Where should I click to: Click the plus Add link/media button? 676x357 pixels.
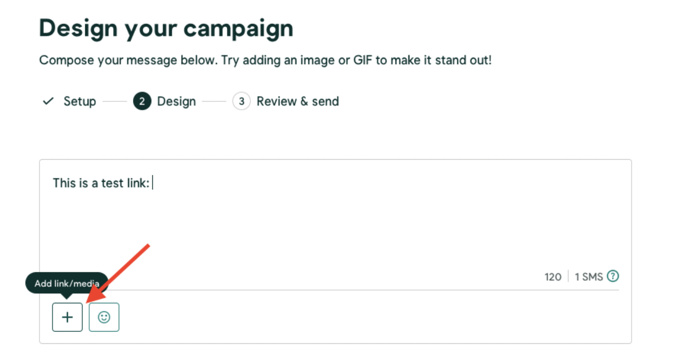pos(67,317)
